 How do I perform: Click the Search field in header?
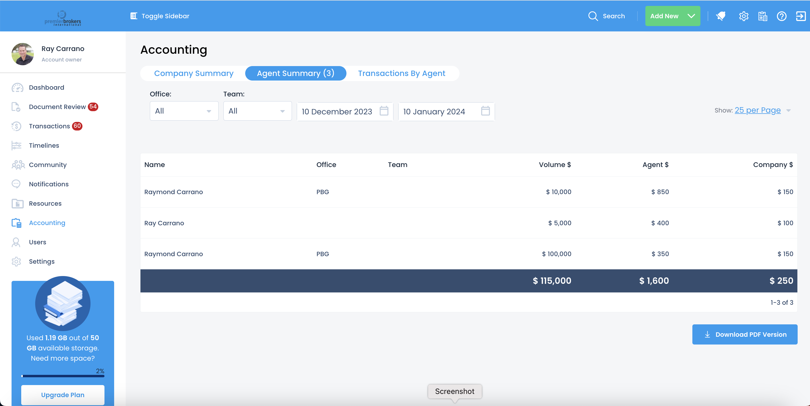point(613,16)
